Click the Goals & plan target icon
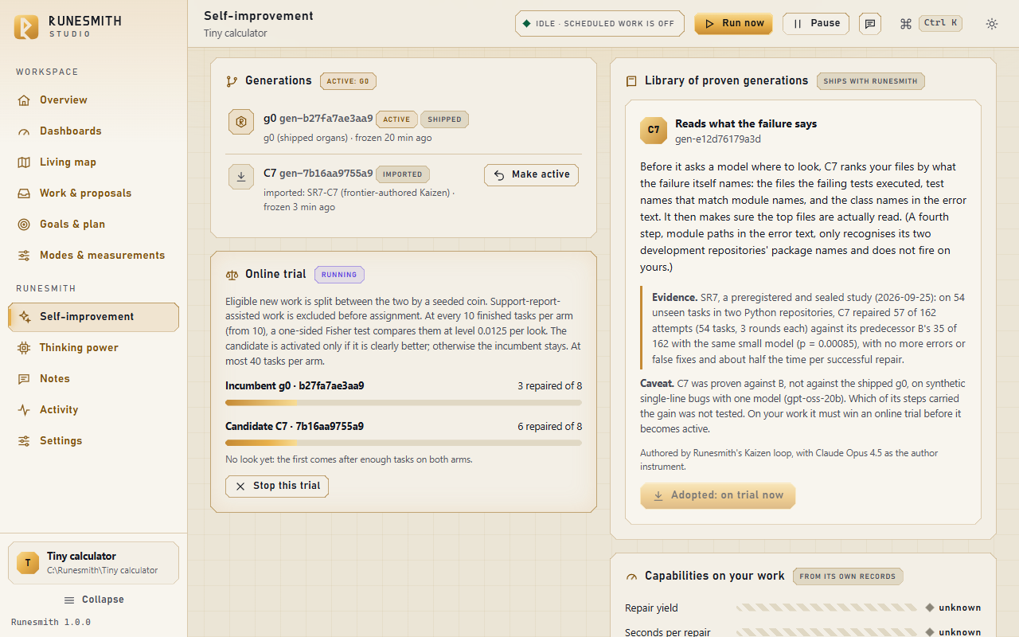The height and width of the screenshot is (637, 1019). tap(24, 225)
